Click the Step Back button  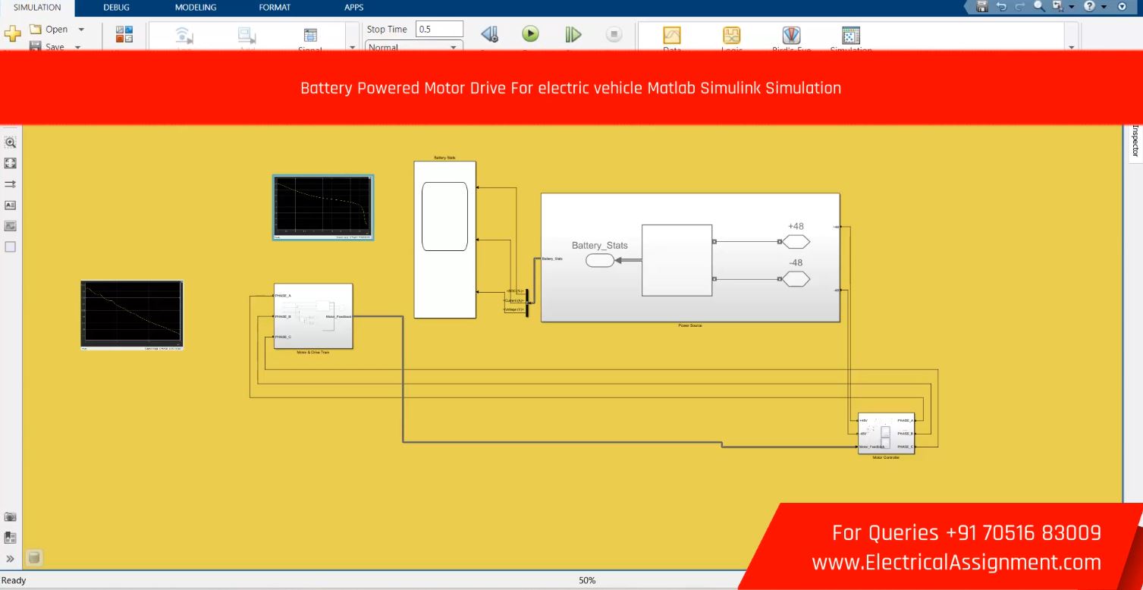click(489, 34)
